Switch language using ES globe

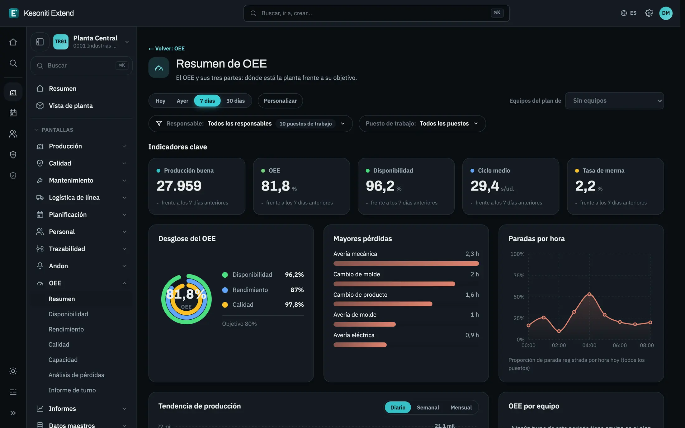tap(629, 13)
